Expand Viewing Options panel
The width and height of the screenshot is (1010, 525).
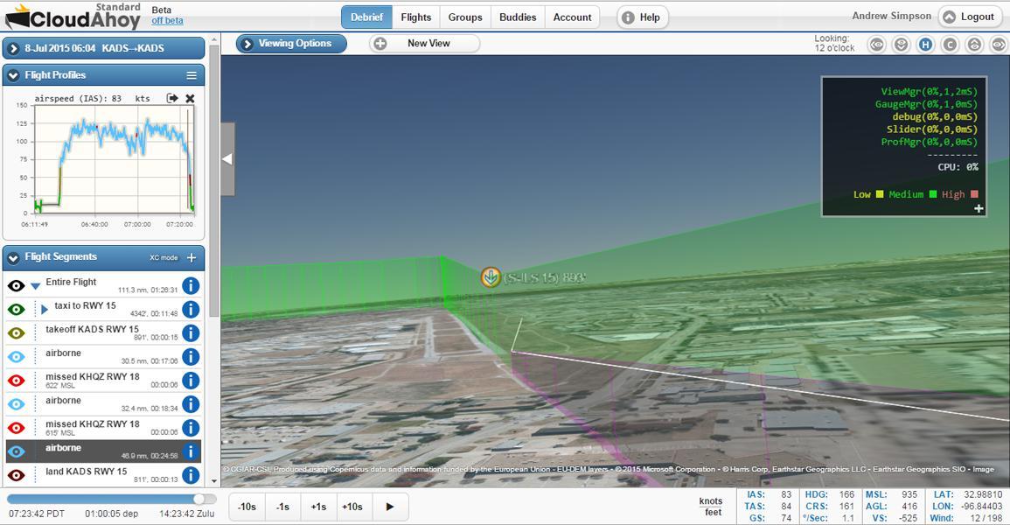coord(291,44)
